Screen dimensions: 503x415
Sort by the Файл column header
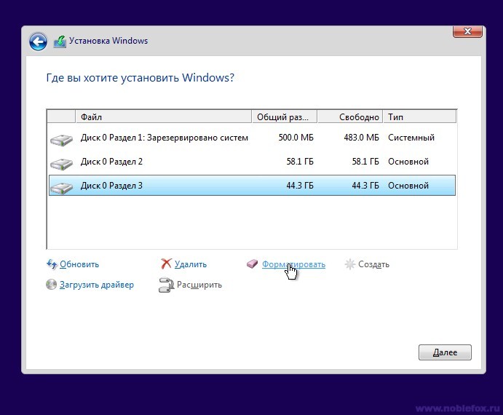tap(164, 116)
